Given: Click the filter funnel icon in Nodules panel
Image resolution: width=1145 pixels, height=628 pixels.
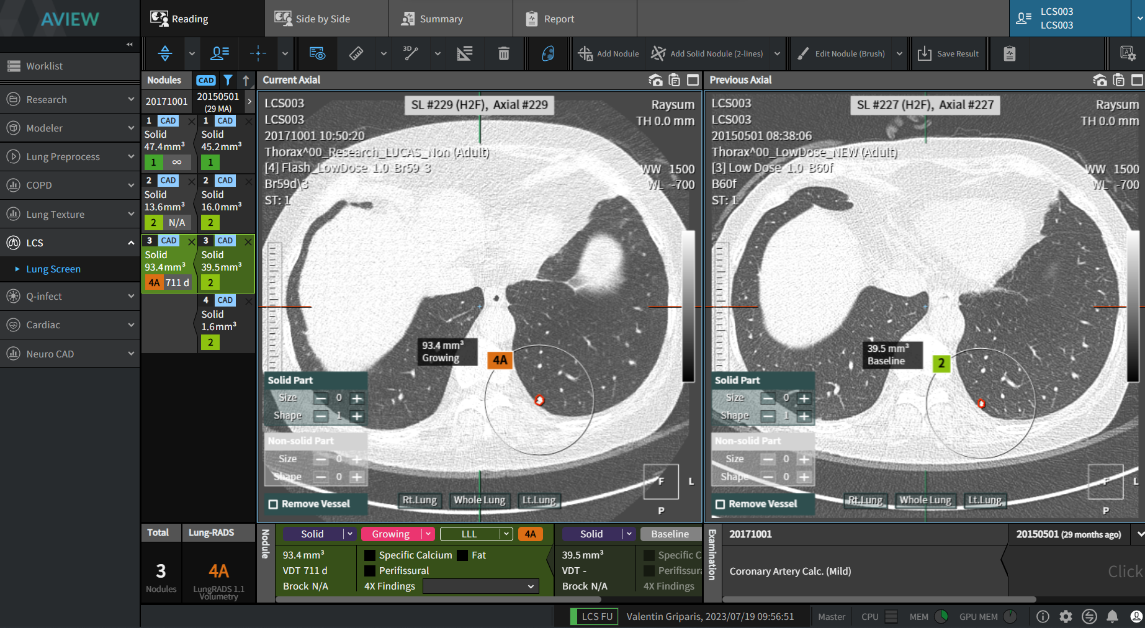Looking at the screenshot, I should tap(228, 80).
